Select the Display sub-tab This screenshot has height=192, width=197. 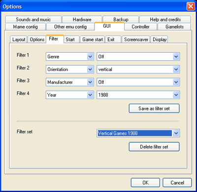coord(160,39)
